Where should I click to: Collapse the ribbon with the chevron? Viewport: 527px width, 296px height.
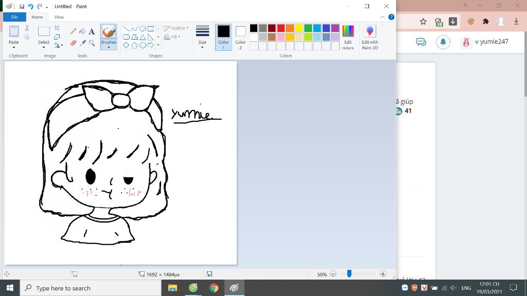click(382, 17)
